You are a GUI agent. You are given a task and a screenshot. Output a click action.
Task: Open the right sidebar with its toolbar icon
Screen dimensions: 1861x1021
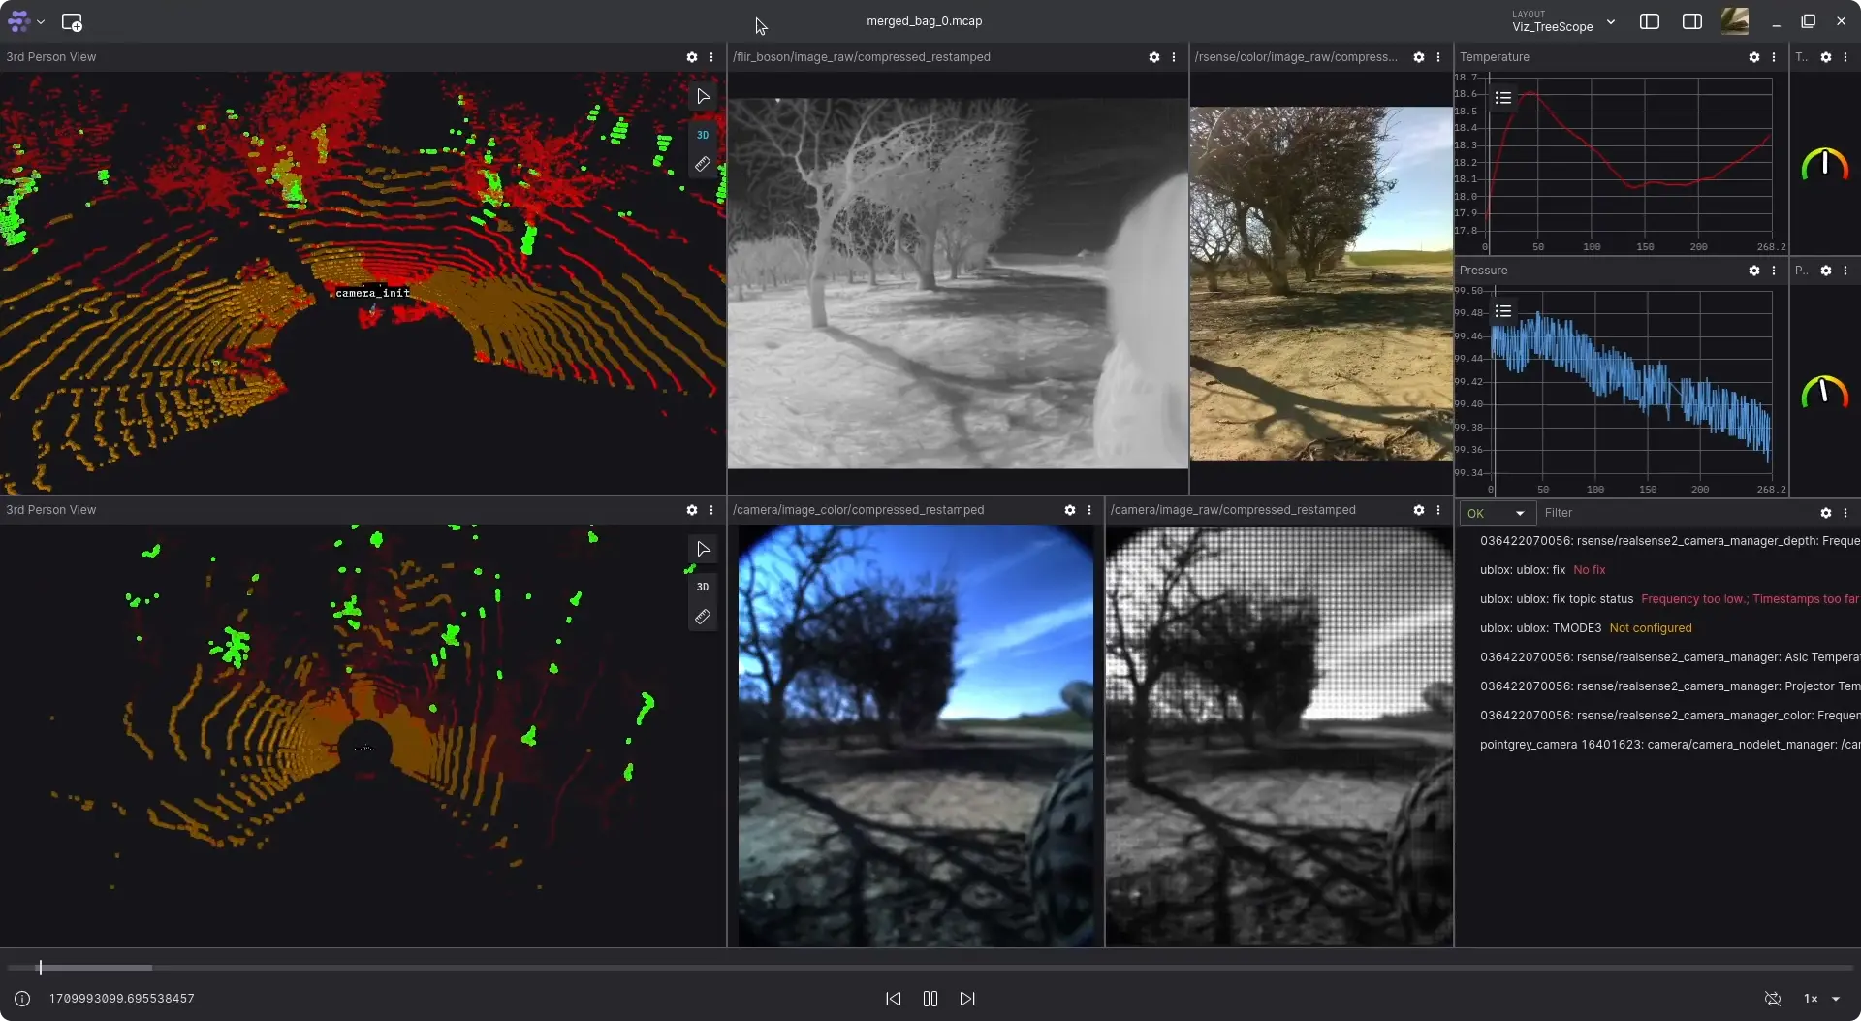1692,20
